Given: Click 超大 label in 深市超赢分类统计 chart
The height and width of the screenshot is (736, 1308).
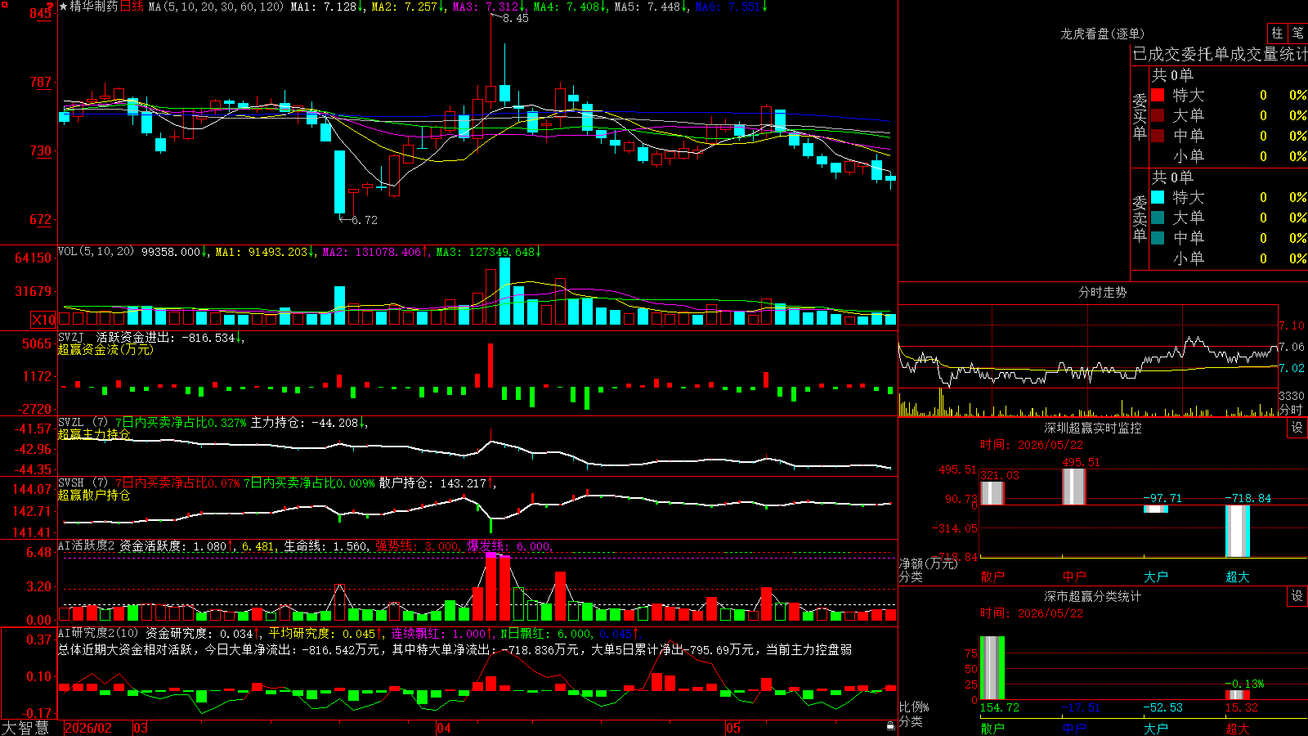Looking at the screenshot, I should [x=1237, y=728].
